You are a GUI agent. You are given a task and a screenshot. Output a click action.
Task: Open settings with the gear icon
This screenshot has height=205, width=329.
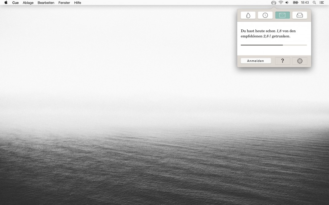pos(299,61)
